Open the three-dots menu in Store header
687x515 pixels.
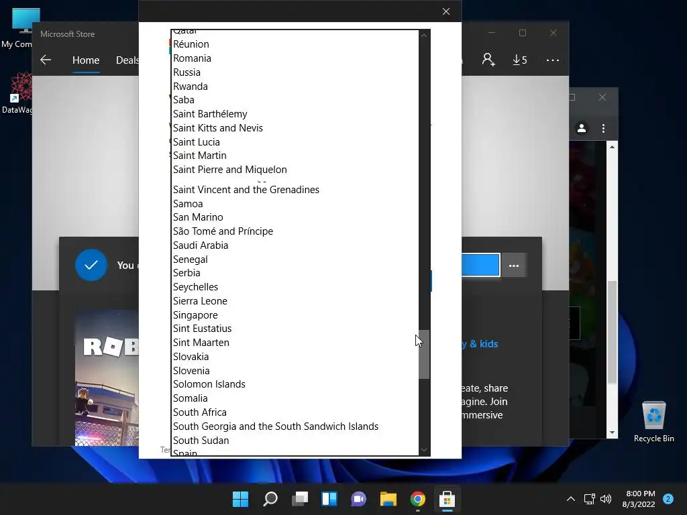pyautogui.click(x=553, y=60)
